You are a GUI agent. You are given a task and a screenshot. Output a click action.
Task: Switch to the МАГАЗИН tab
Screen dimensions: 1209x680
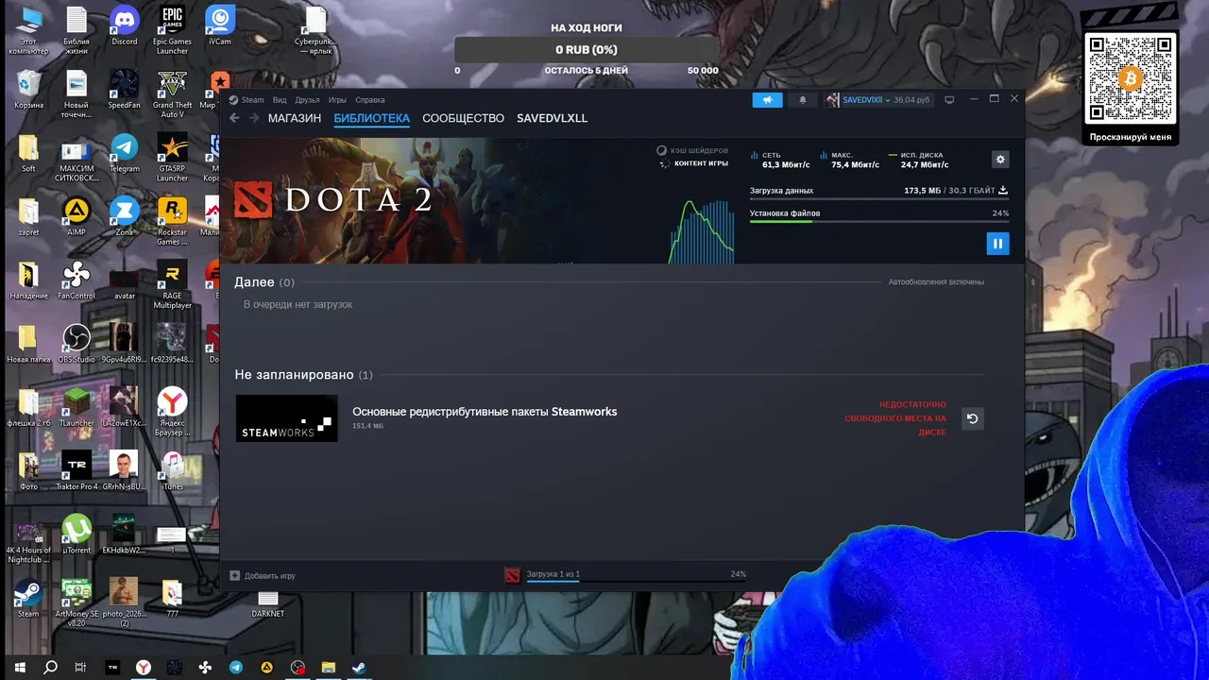tap(295, 119)
